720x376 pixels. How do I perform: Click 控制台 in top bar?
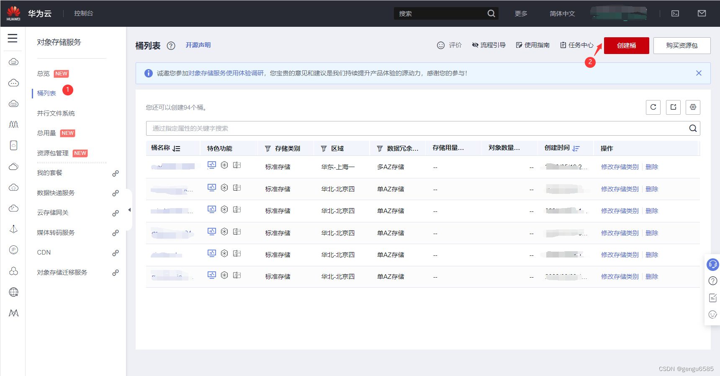point(84,13)
